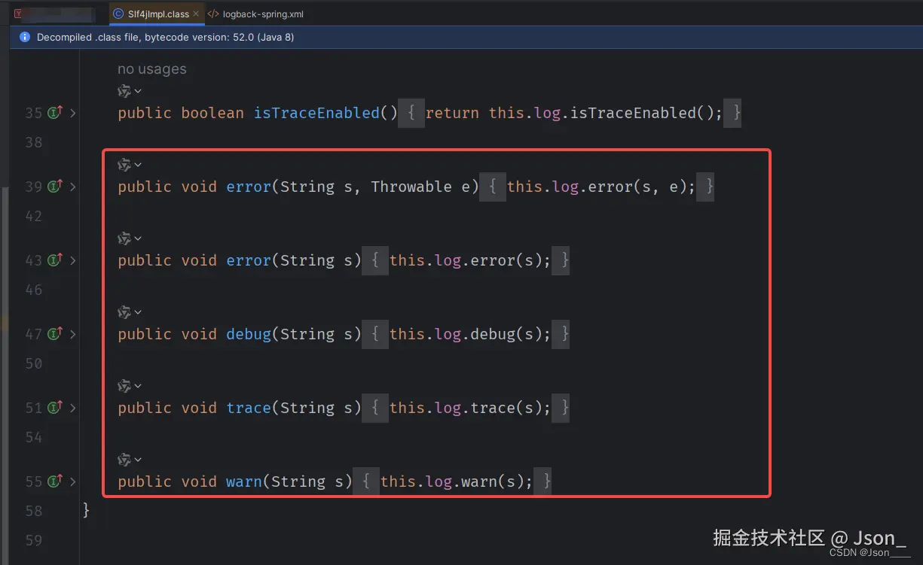Expand folded closing brace on line 39
This screenshot has width=923, height=565.
[x=705, y=187]
